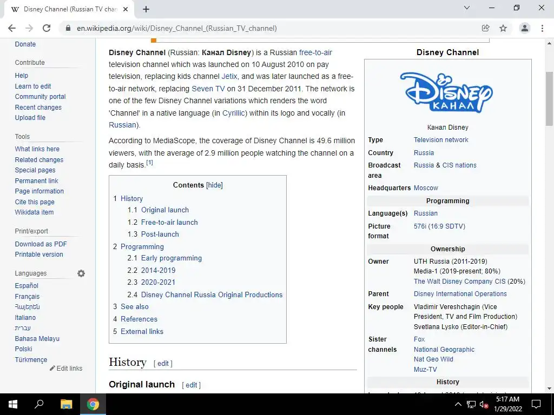Image resolution: width=554 pixels, height=415 pixels.
Task: Open the notification center icon
Action: [536, 404]
